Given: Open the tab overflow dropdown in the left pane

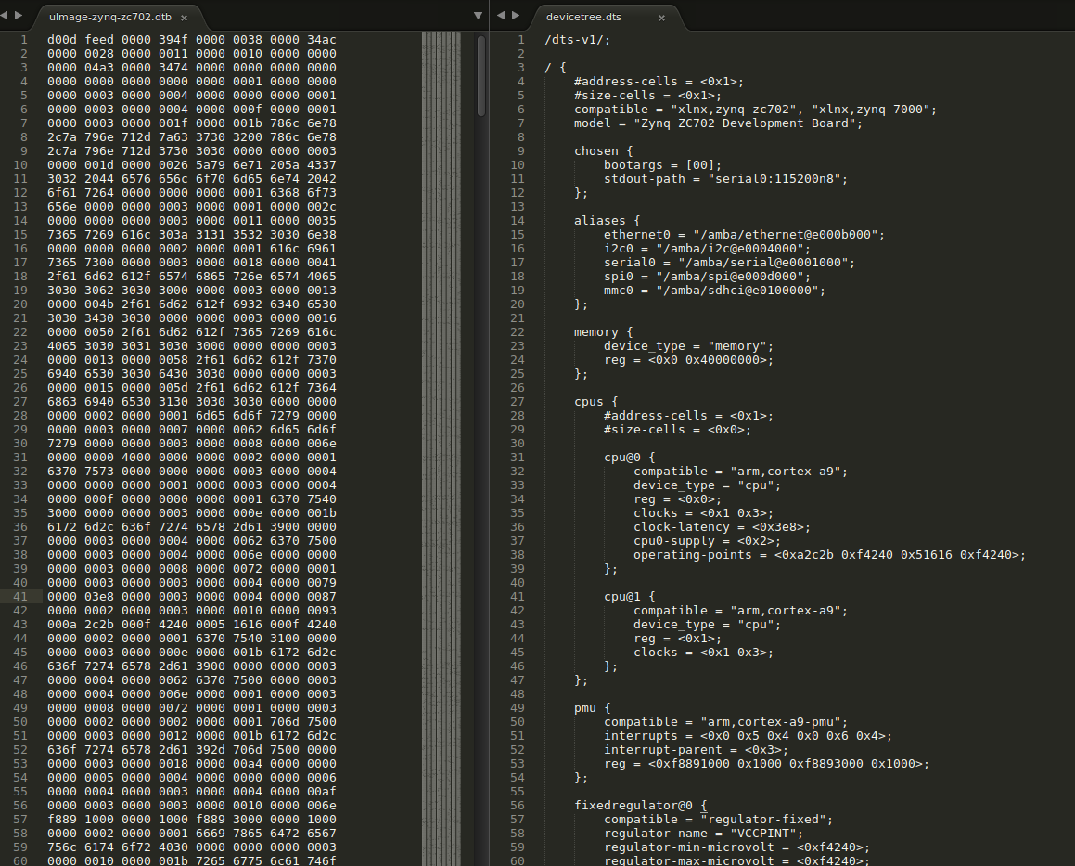Looking at the screenshot, I should [478, 16].
